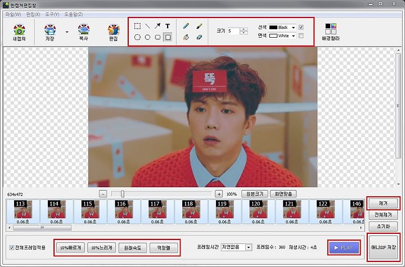Select the paint bucket fill tool
The width and height of the screenshot is (405, 267).
click(x=186, y=37)
